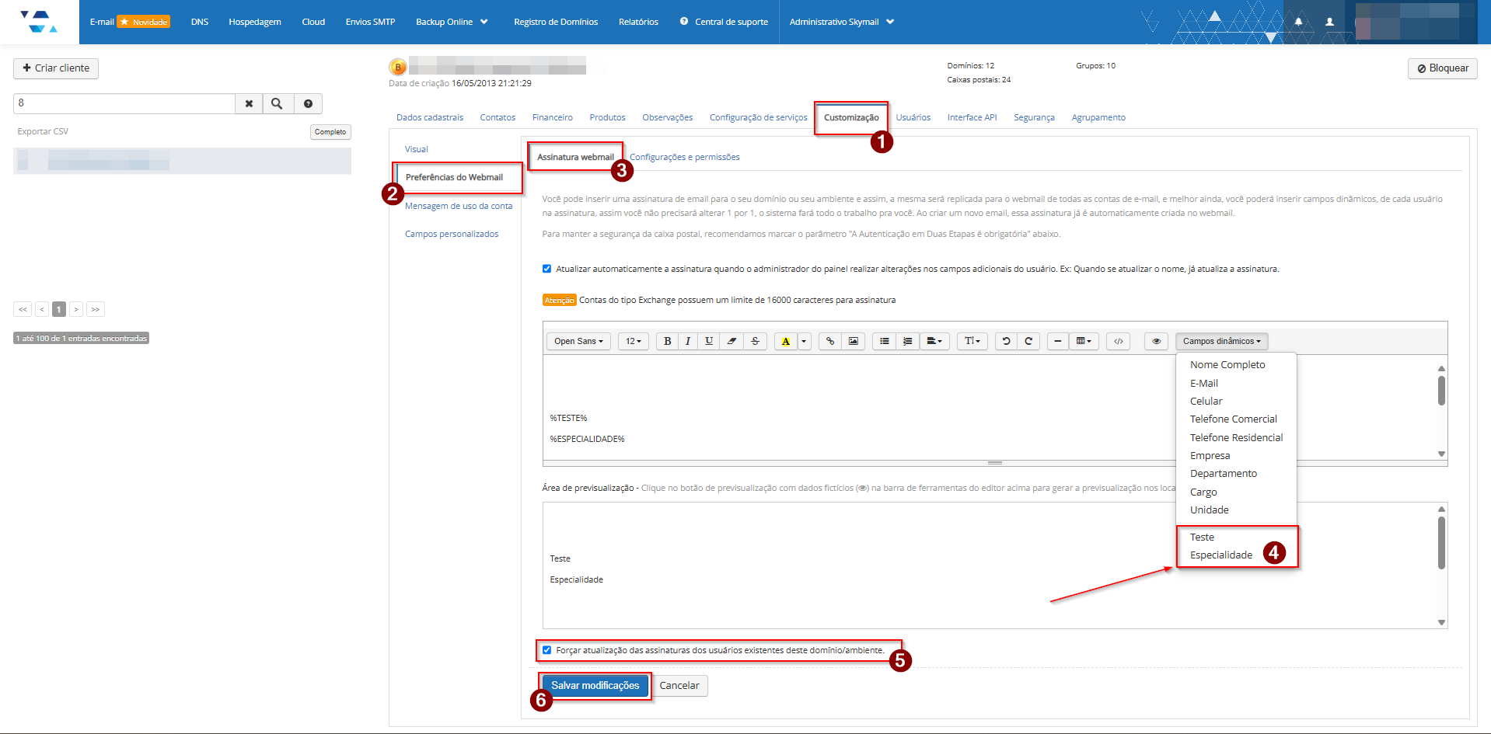
Task: Open the HTML code view icon
Action: 1118,341
